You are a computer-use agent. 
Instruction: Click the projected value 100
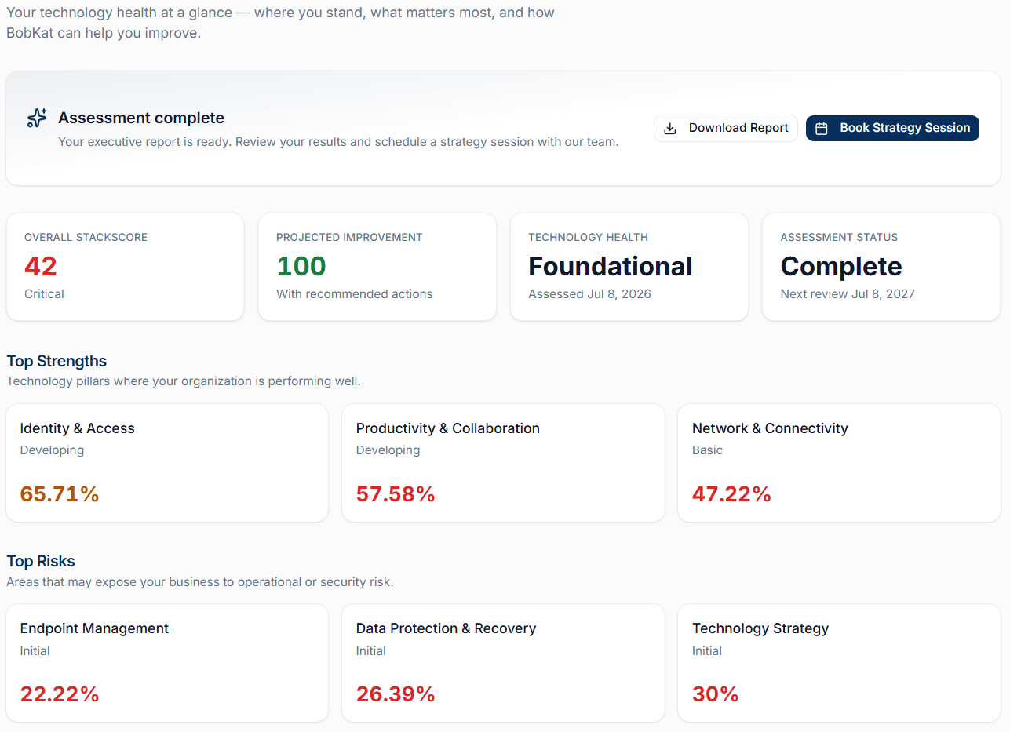point(301,267)
